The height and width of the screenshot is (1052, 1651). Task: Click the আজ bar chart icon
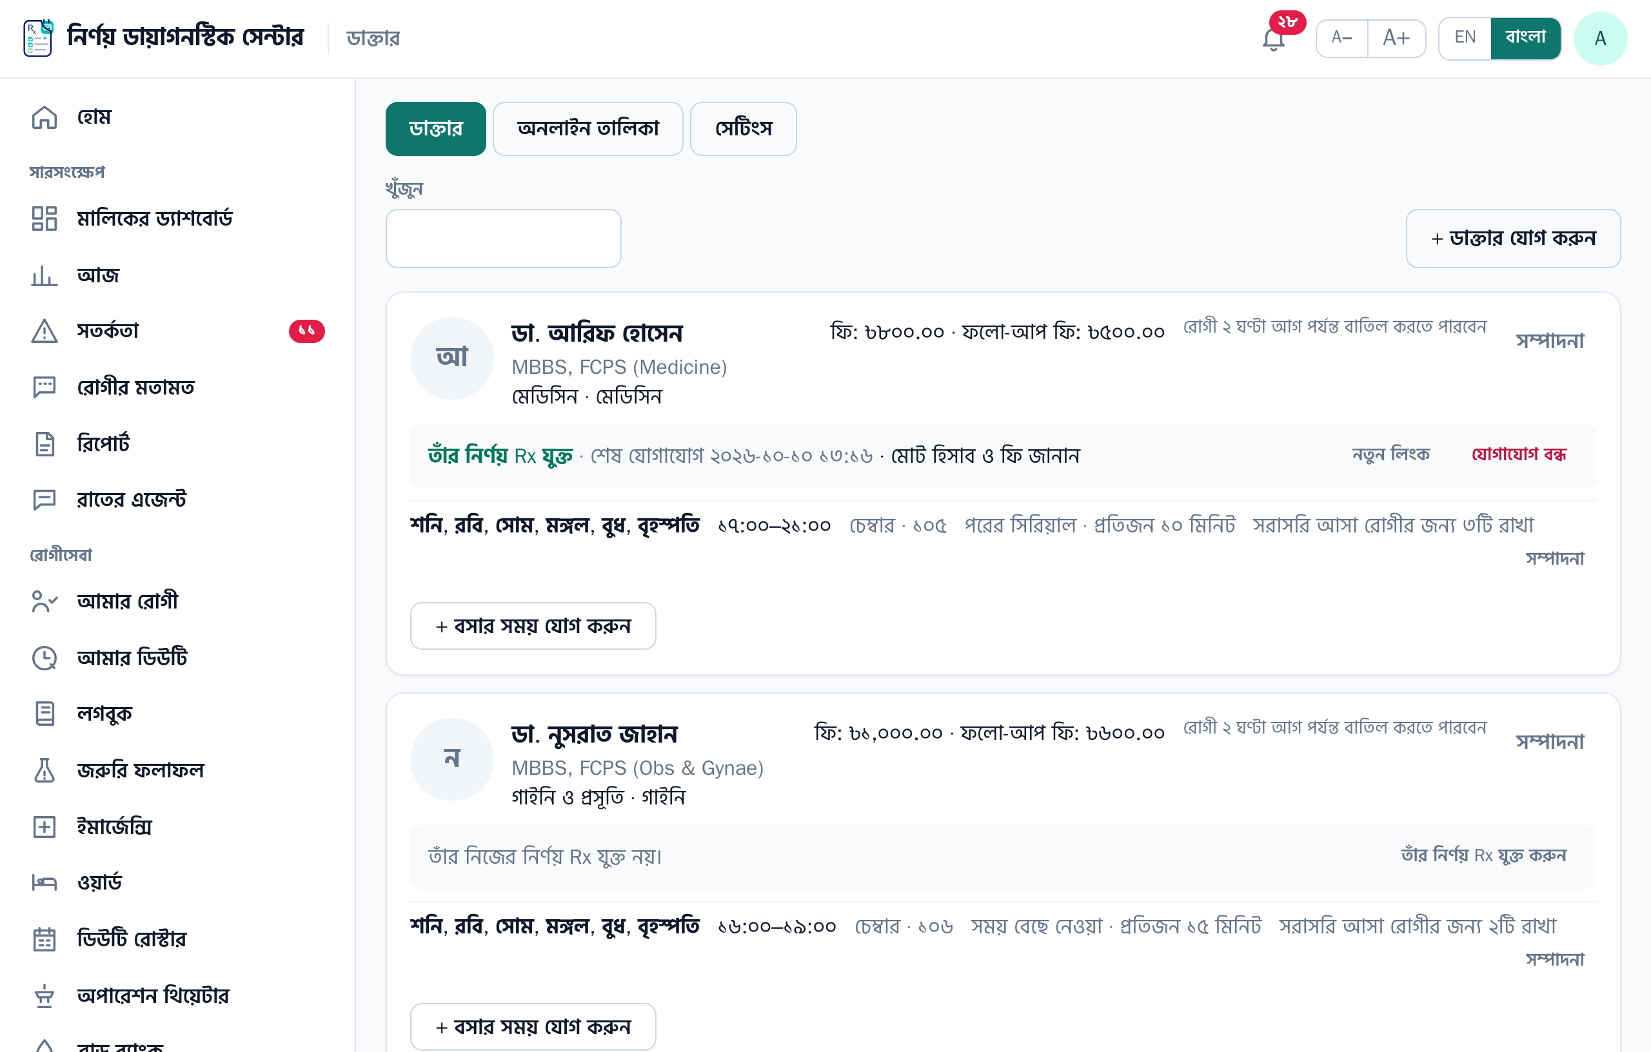[44, 275]
